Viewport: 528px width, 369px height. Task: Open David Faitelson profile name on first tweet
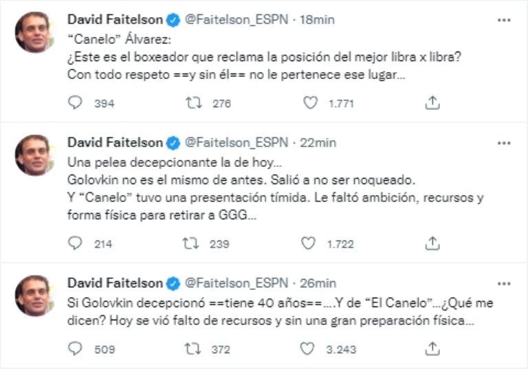(x=115, y=20)
